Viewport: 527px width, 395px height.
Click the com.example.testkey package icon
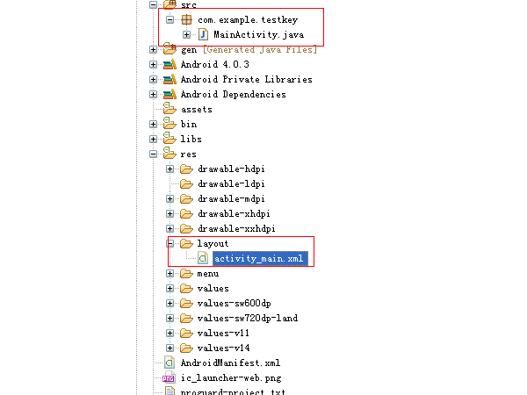tap(186, 19)
